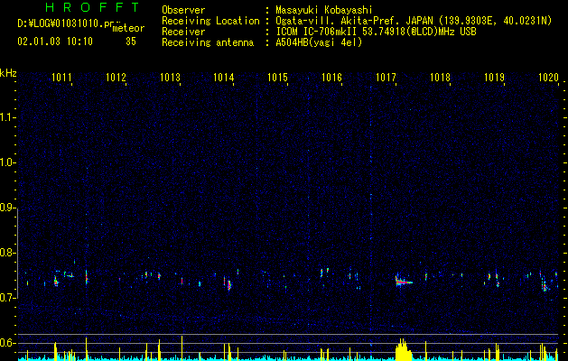Viewport: 568px width, 361px height.
Task: Click the 1013 time marker
Action: point(170,78)
